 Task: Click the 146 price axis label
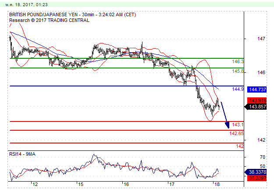pos(261,72)
